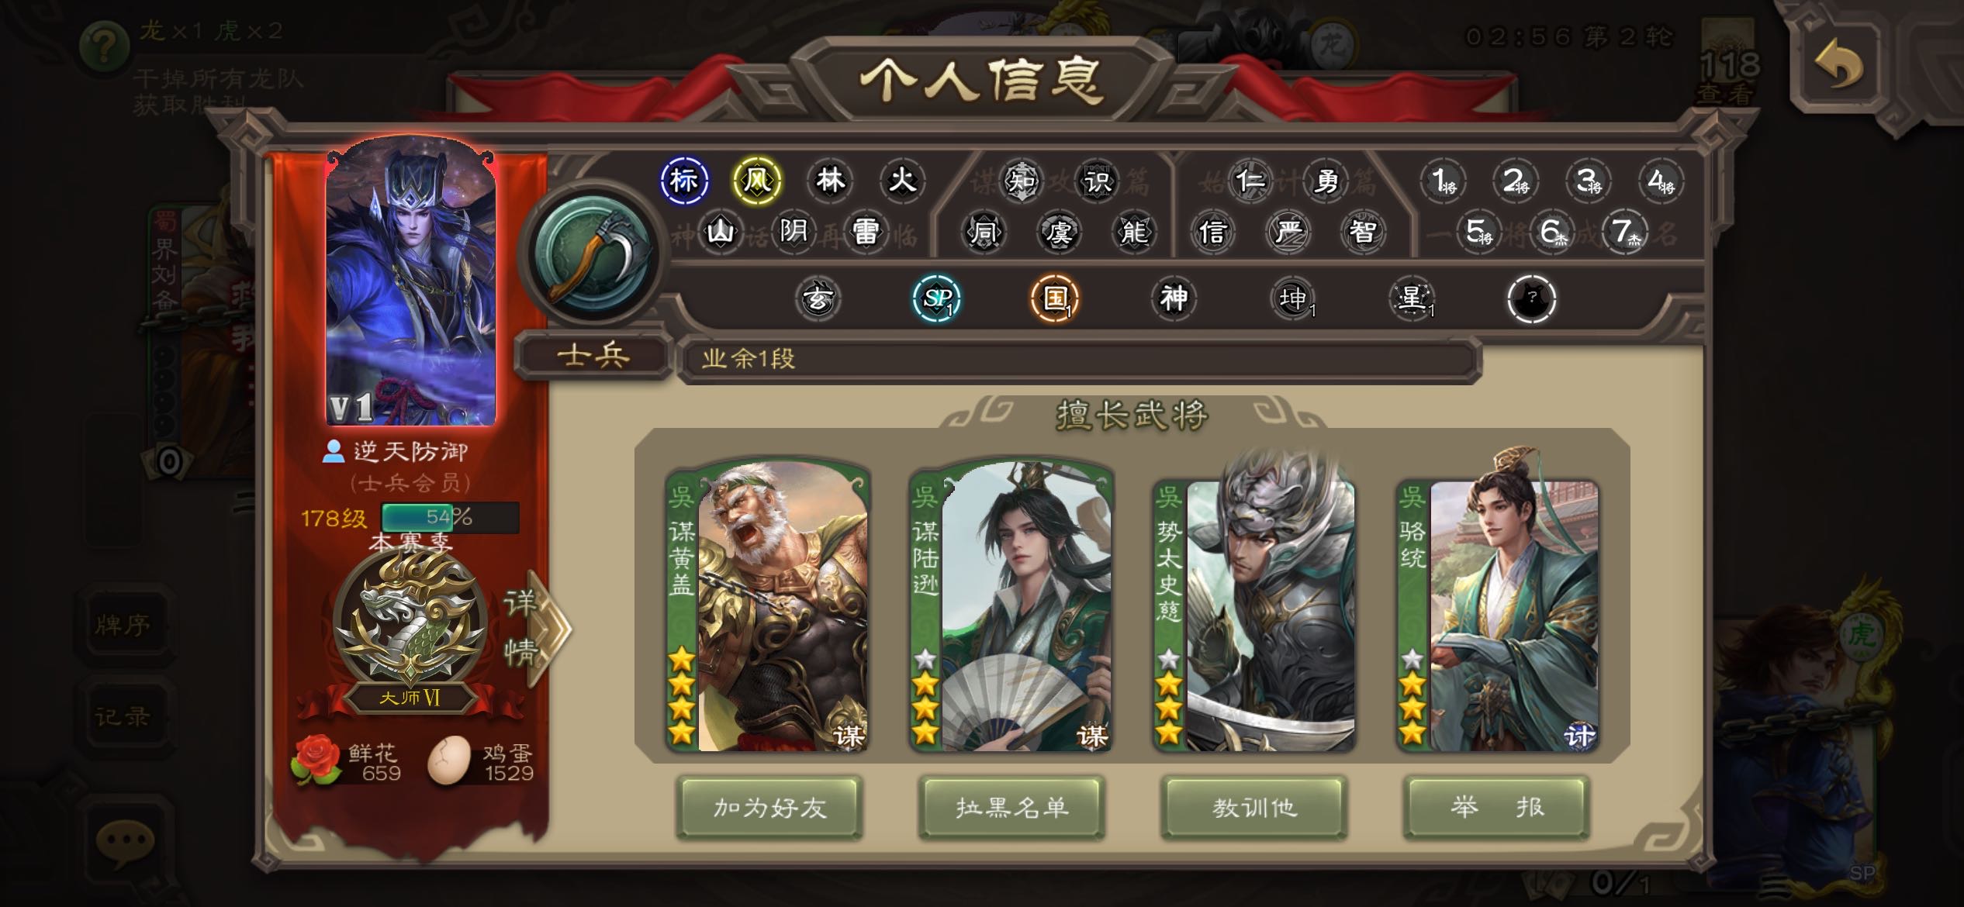
Task: Click the 举报 report button
Action: click(1496, 808)
